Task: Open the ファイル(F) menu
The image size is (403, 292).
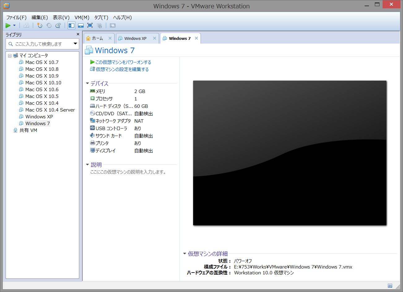Action: point(16,18)
